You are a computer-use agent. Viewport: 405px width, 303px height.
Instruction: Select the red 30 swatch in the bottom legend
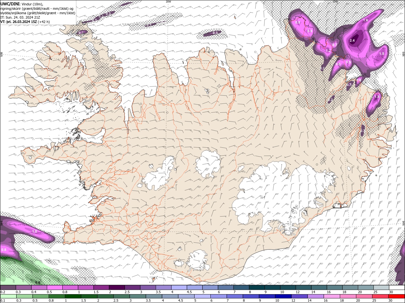coord(396,296)
